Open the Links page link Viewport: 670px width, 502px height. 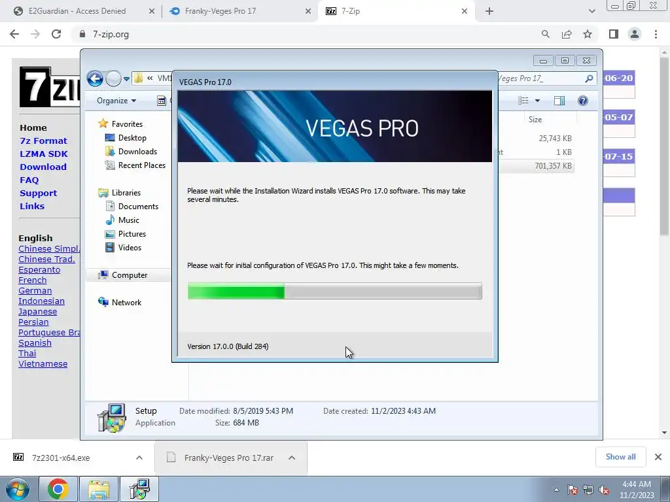point(32,206)
